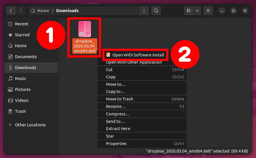Choose Send to… in context menu
Screen dimensions: 256x158
[142, 121]
